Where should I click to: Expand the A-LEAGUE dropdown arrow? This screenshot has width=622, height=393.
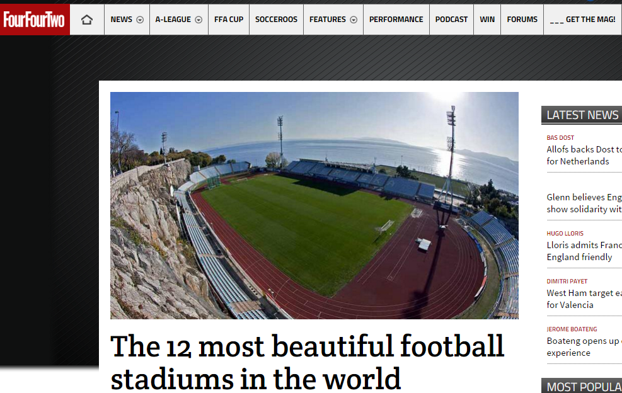(199, 20)
